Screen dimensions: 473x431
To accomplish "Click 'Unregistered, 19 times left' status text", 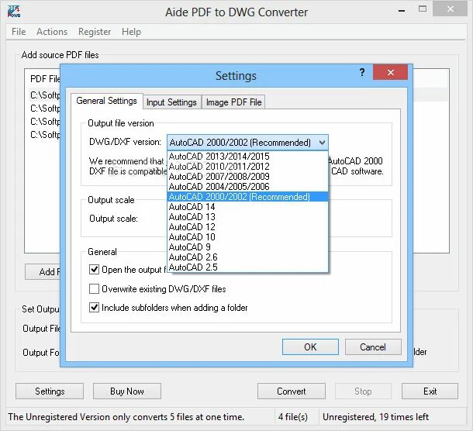I will 375,417.
